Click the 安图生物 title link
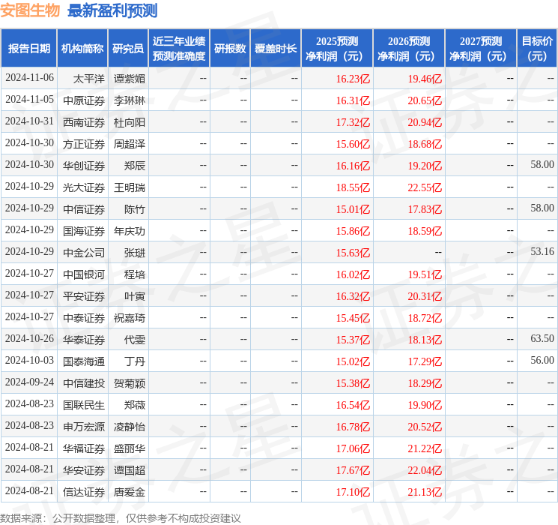 coord(31,10)
